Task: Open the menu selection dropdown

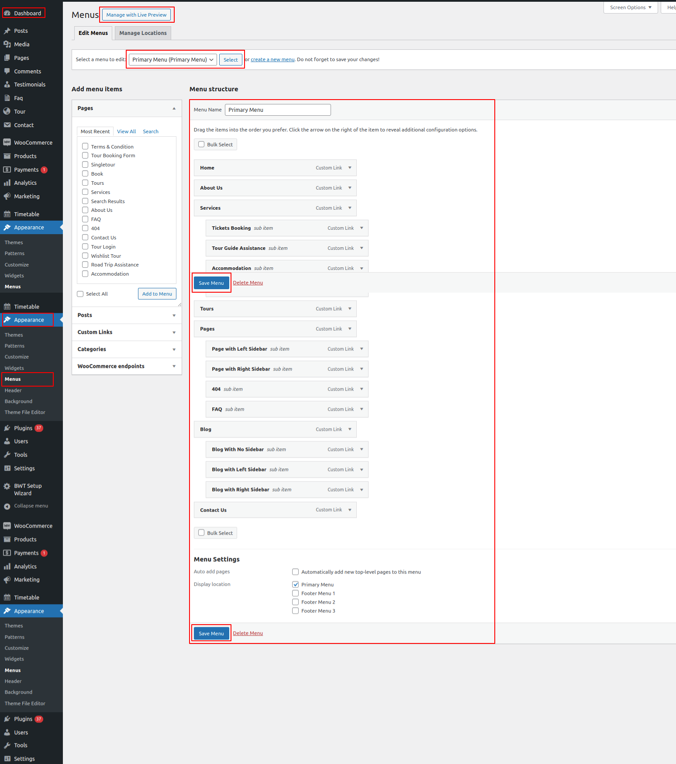Action: click(x=172, y=60)
